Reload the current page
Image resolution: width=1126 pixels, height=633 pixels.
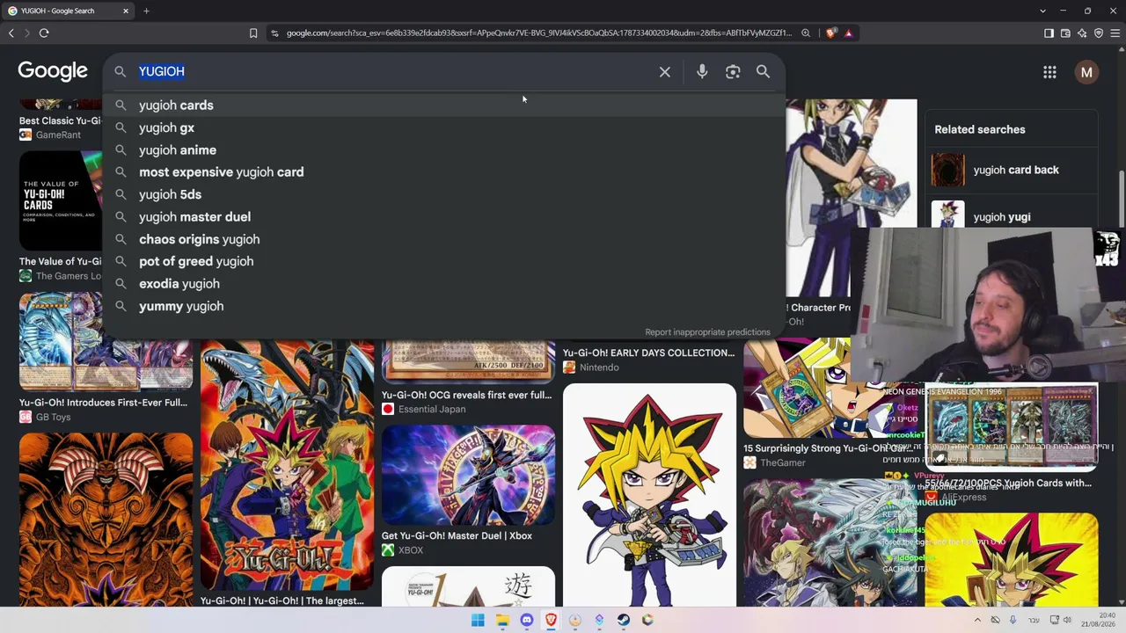44,33
